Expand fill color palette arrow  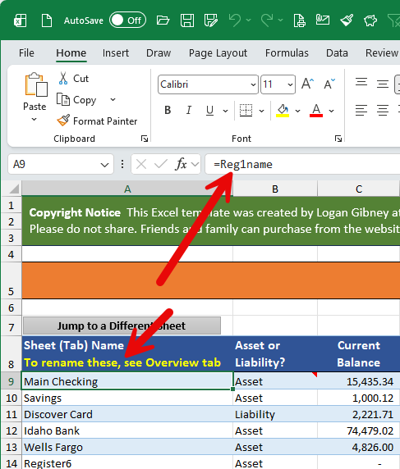point(297,111)
